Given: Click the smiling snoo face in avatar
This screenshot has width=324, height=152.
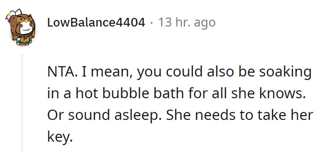Looking at the screenshot, I should [26, 29].
